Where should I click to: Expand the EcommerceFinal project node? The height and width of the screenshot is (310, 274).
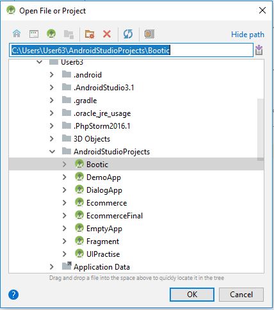click(x=64, y=215)
